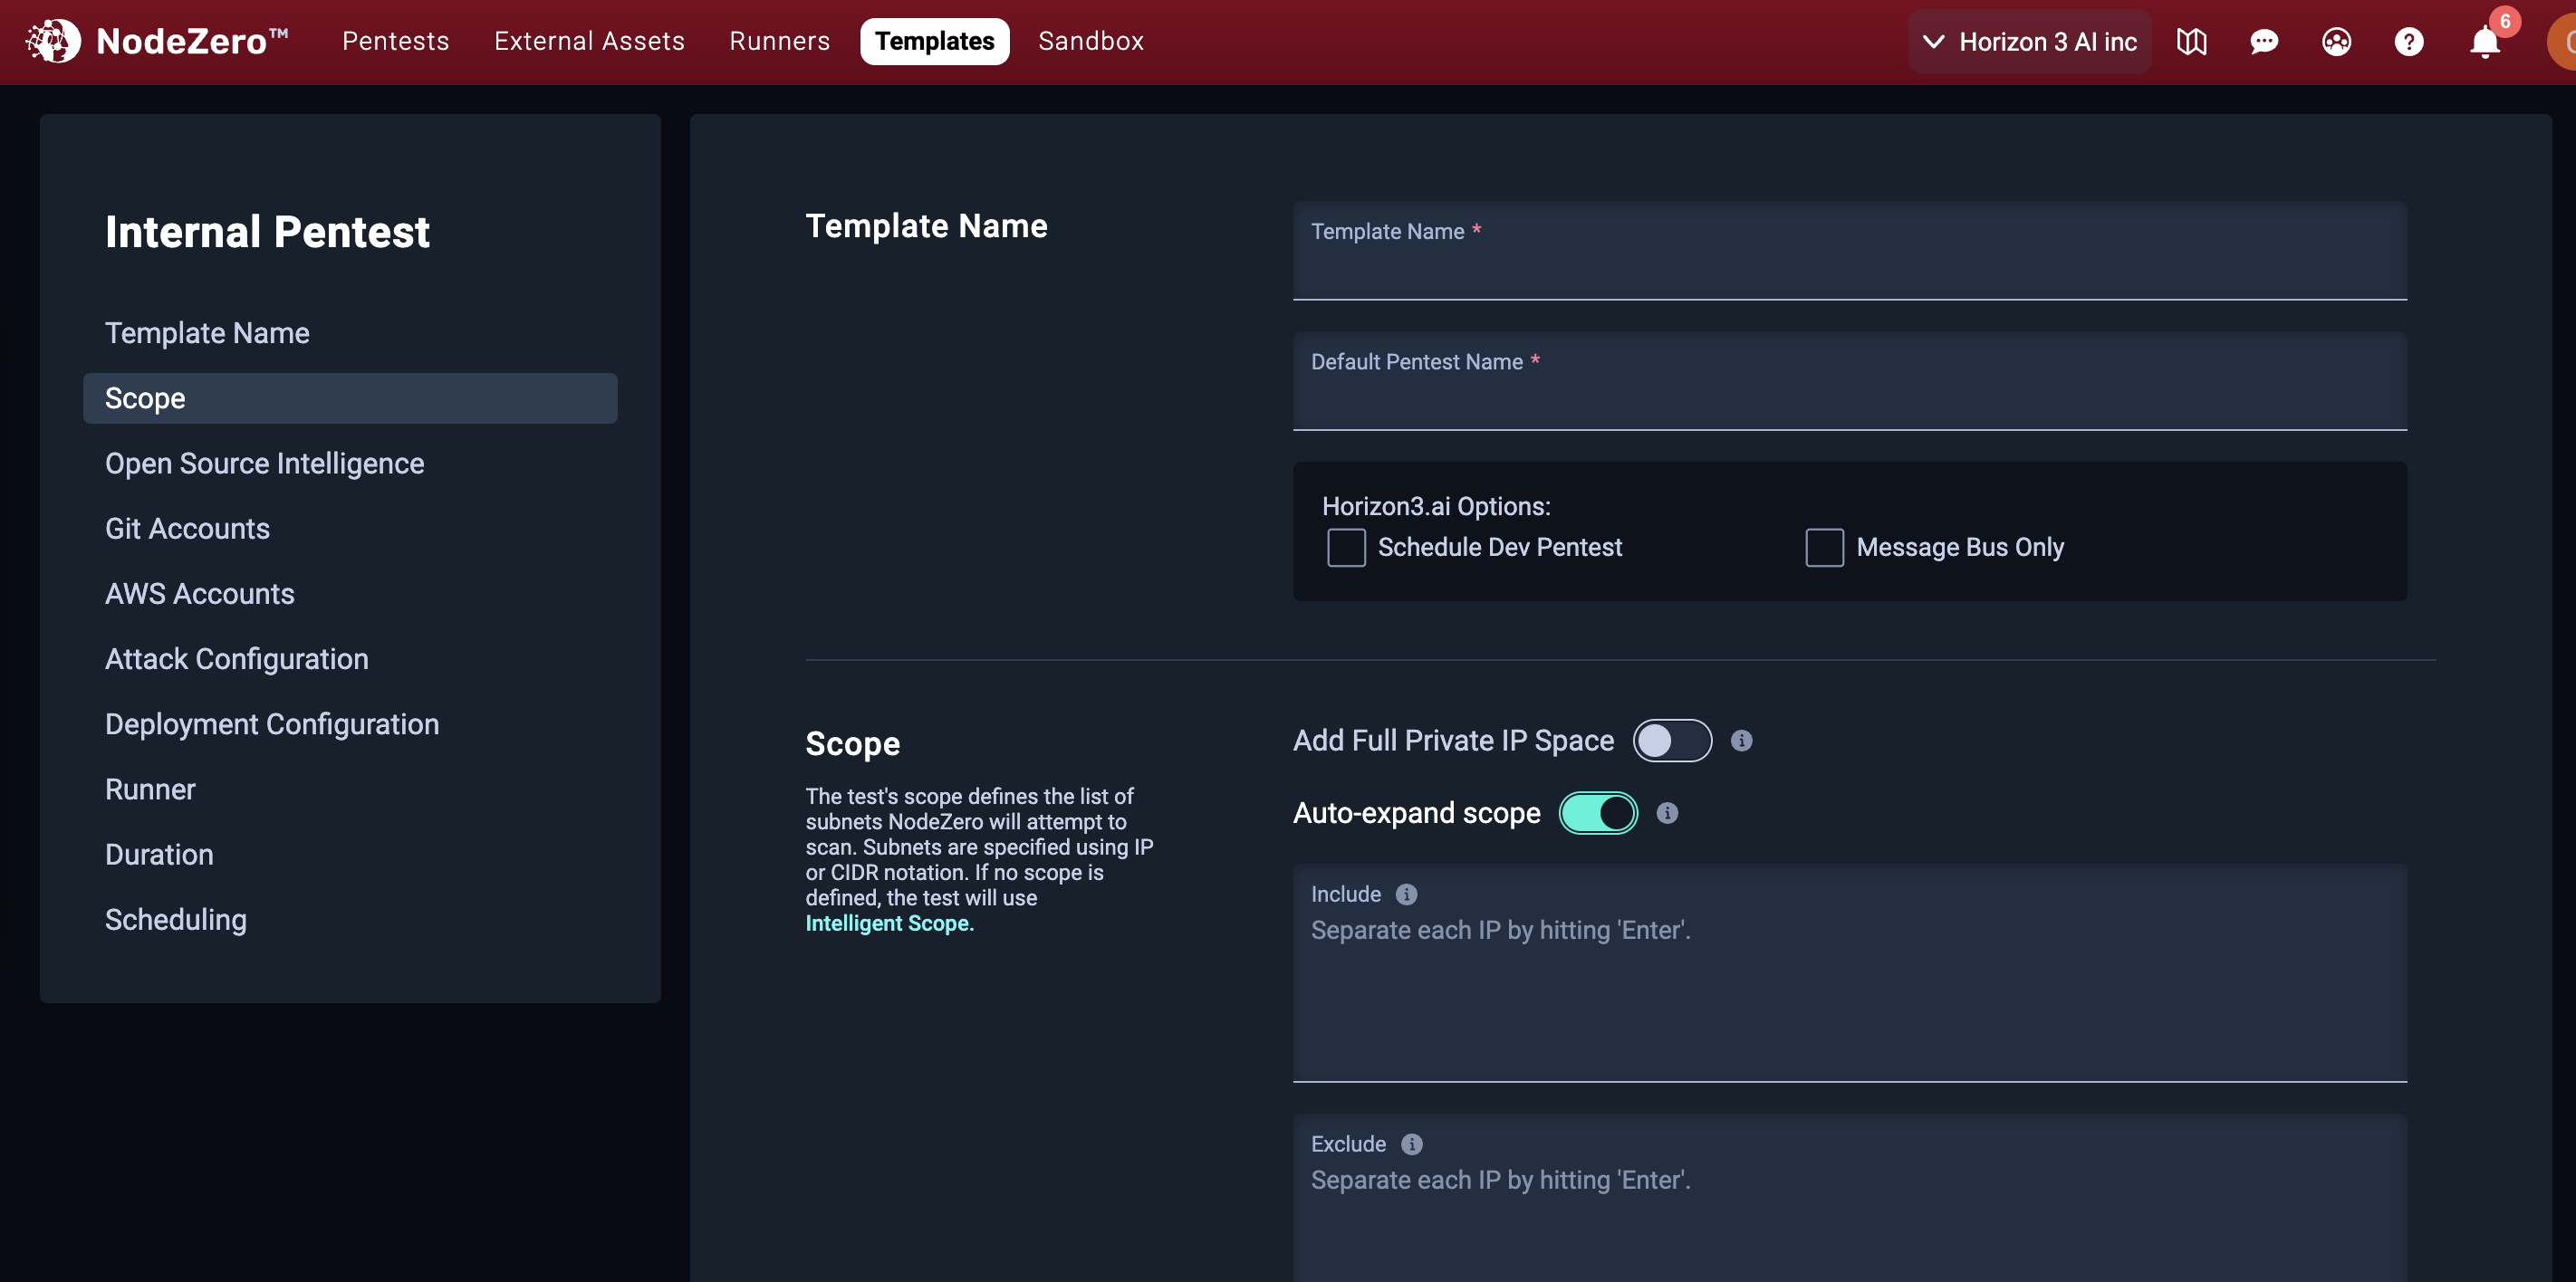Check the Schedule Dev Pentest checkbox
2576x1282 pixels.
[x=1346, y=548]
